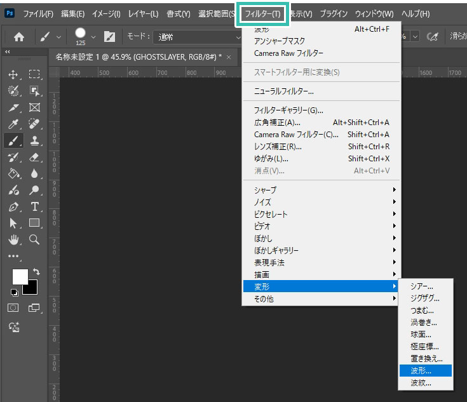The height and width of the screenshot is (402, 467).
Task: Open the レイヤー(L) menu
Action: click(143, 14)
